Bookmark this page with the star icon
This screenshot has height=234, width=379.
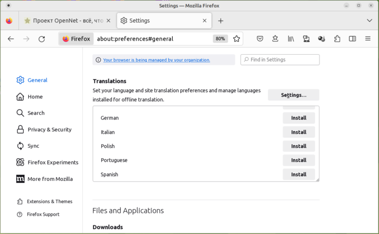point(237,39)
